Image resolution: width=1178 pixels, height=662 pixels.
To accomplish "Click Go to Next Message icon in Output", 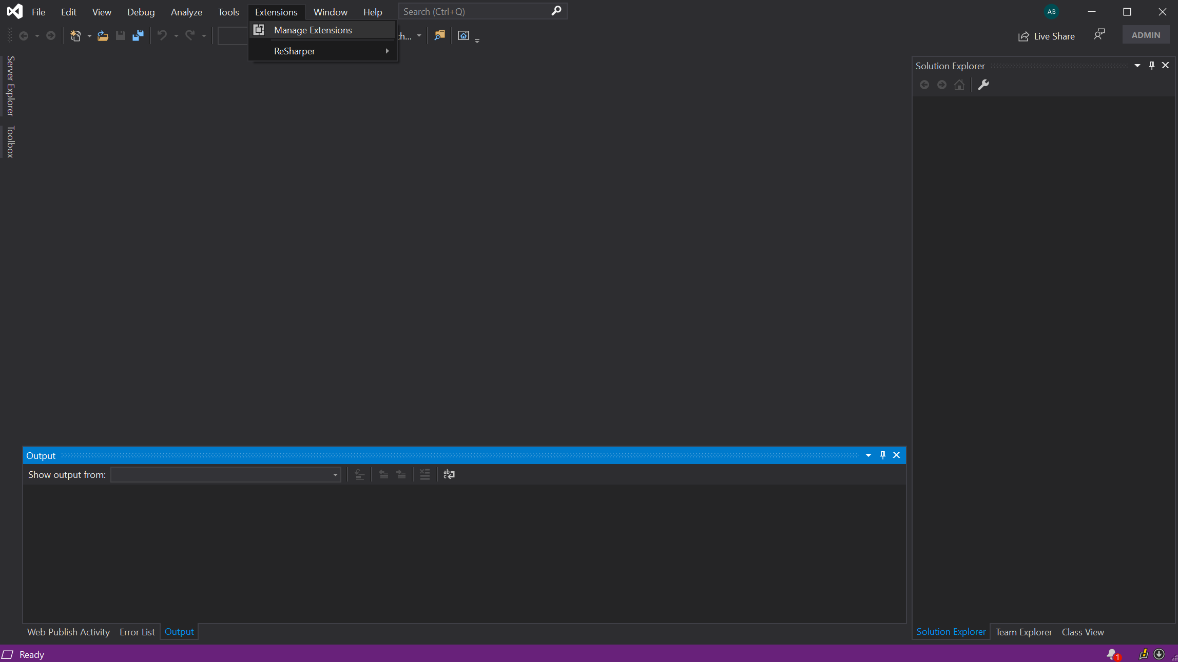I will (x=401, y=474).
